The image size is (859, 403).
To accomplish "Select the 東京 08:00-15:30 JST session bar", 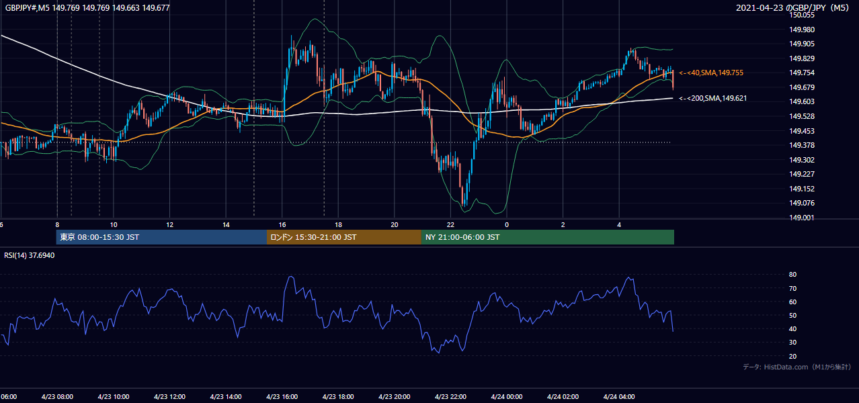I will click(161, 237).
